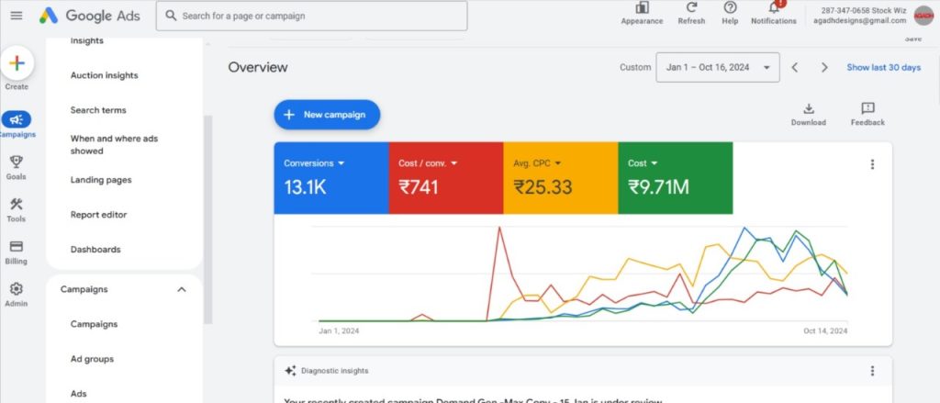Click the New campaign button
The height and width of the screenshot is (403, 940).
(327, 115)
